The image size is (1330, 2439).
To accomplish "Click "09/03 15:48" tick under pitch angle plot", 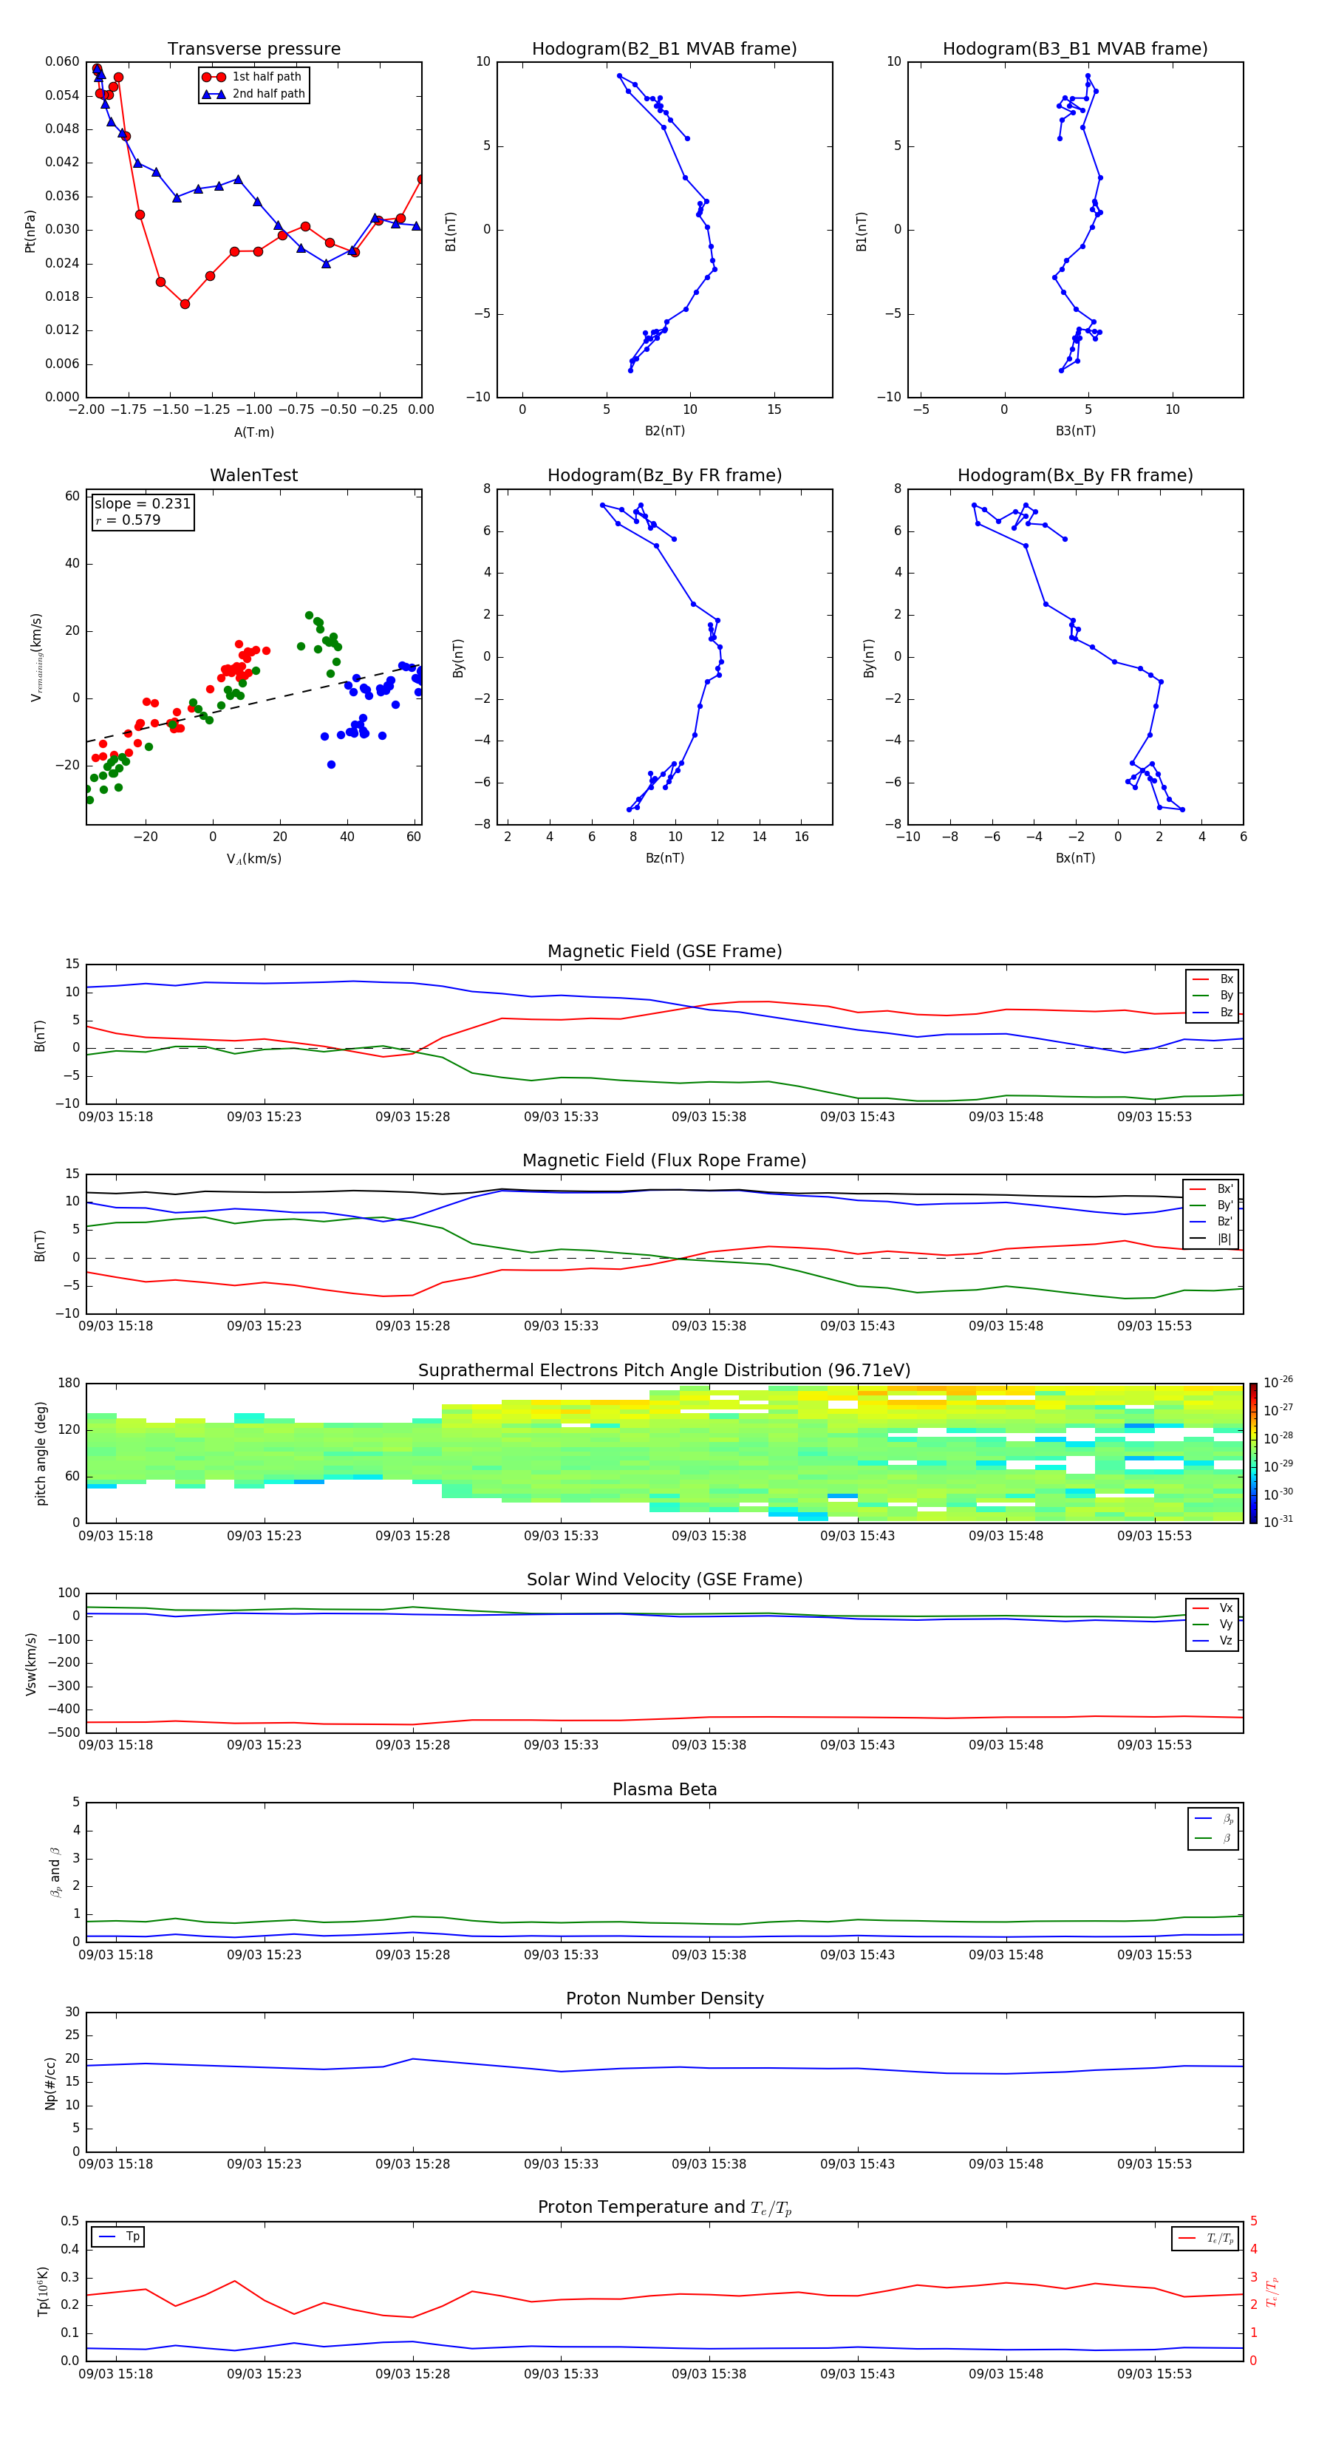I will [x=1006, y=1536].
